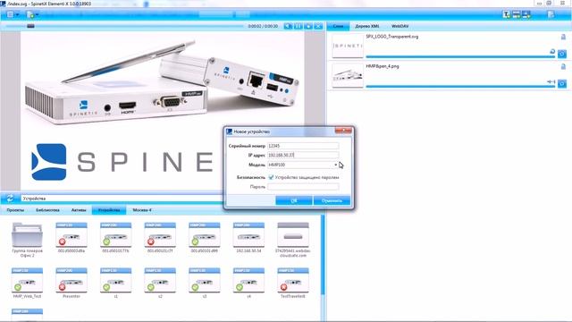Add a media layer via toolbar icon
The image size is (572, 322).
click(517, 14)
